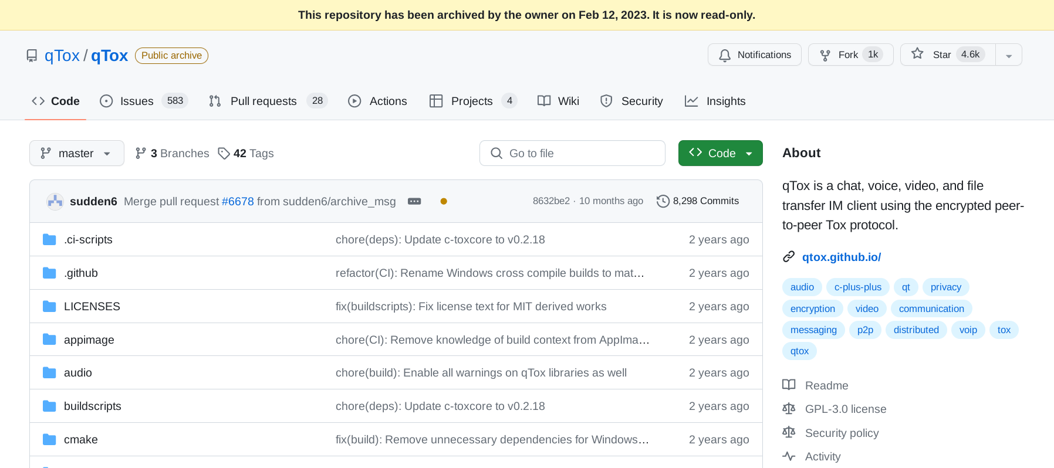View the Insights tab

coord(715,101)
